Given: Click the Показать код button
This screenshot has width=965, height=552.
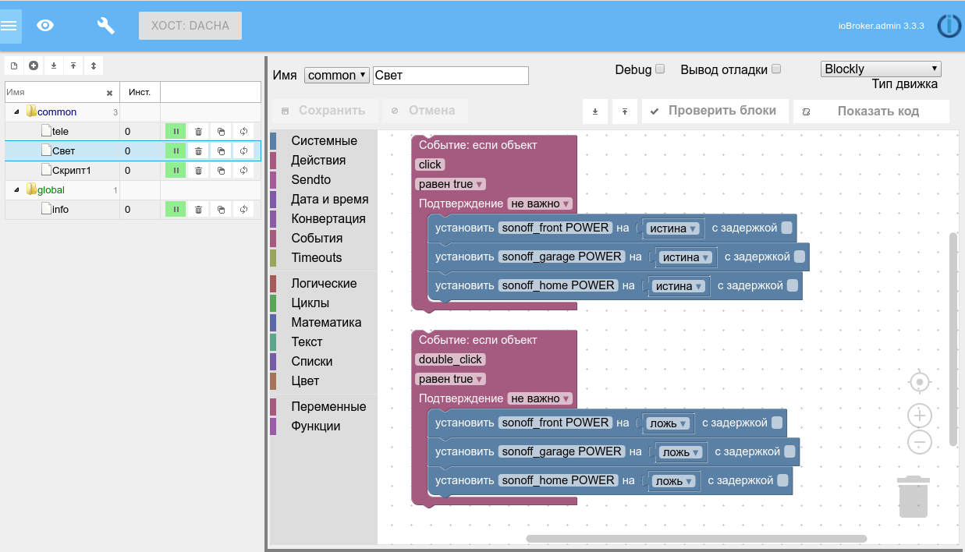Looking at the screenshot, I should (x=871, y=111).
